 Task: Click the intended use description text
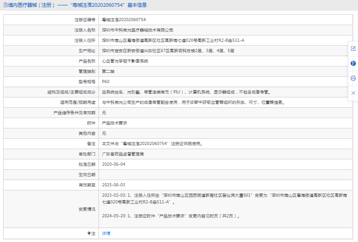[194, 102]
